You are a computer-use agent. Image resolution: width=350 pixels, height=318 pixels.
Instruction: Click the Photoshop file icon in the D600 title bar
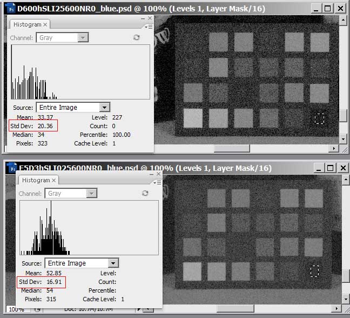point(10,9)
